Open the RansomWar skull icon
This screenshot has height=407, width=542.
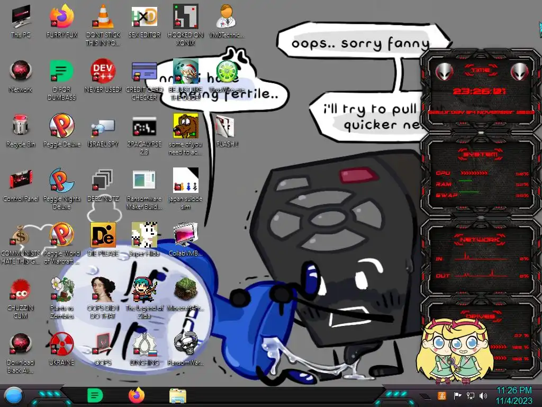(186, 349)
